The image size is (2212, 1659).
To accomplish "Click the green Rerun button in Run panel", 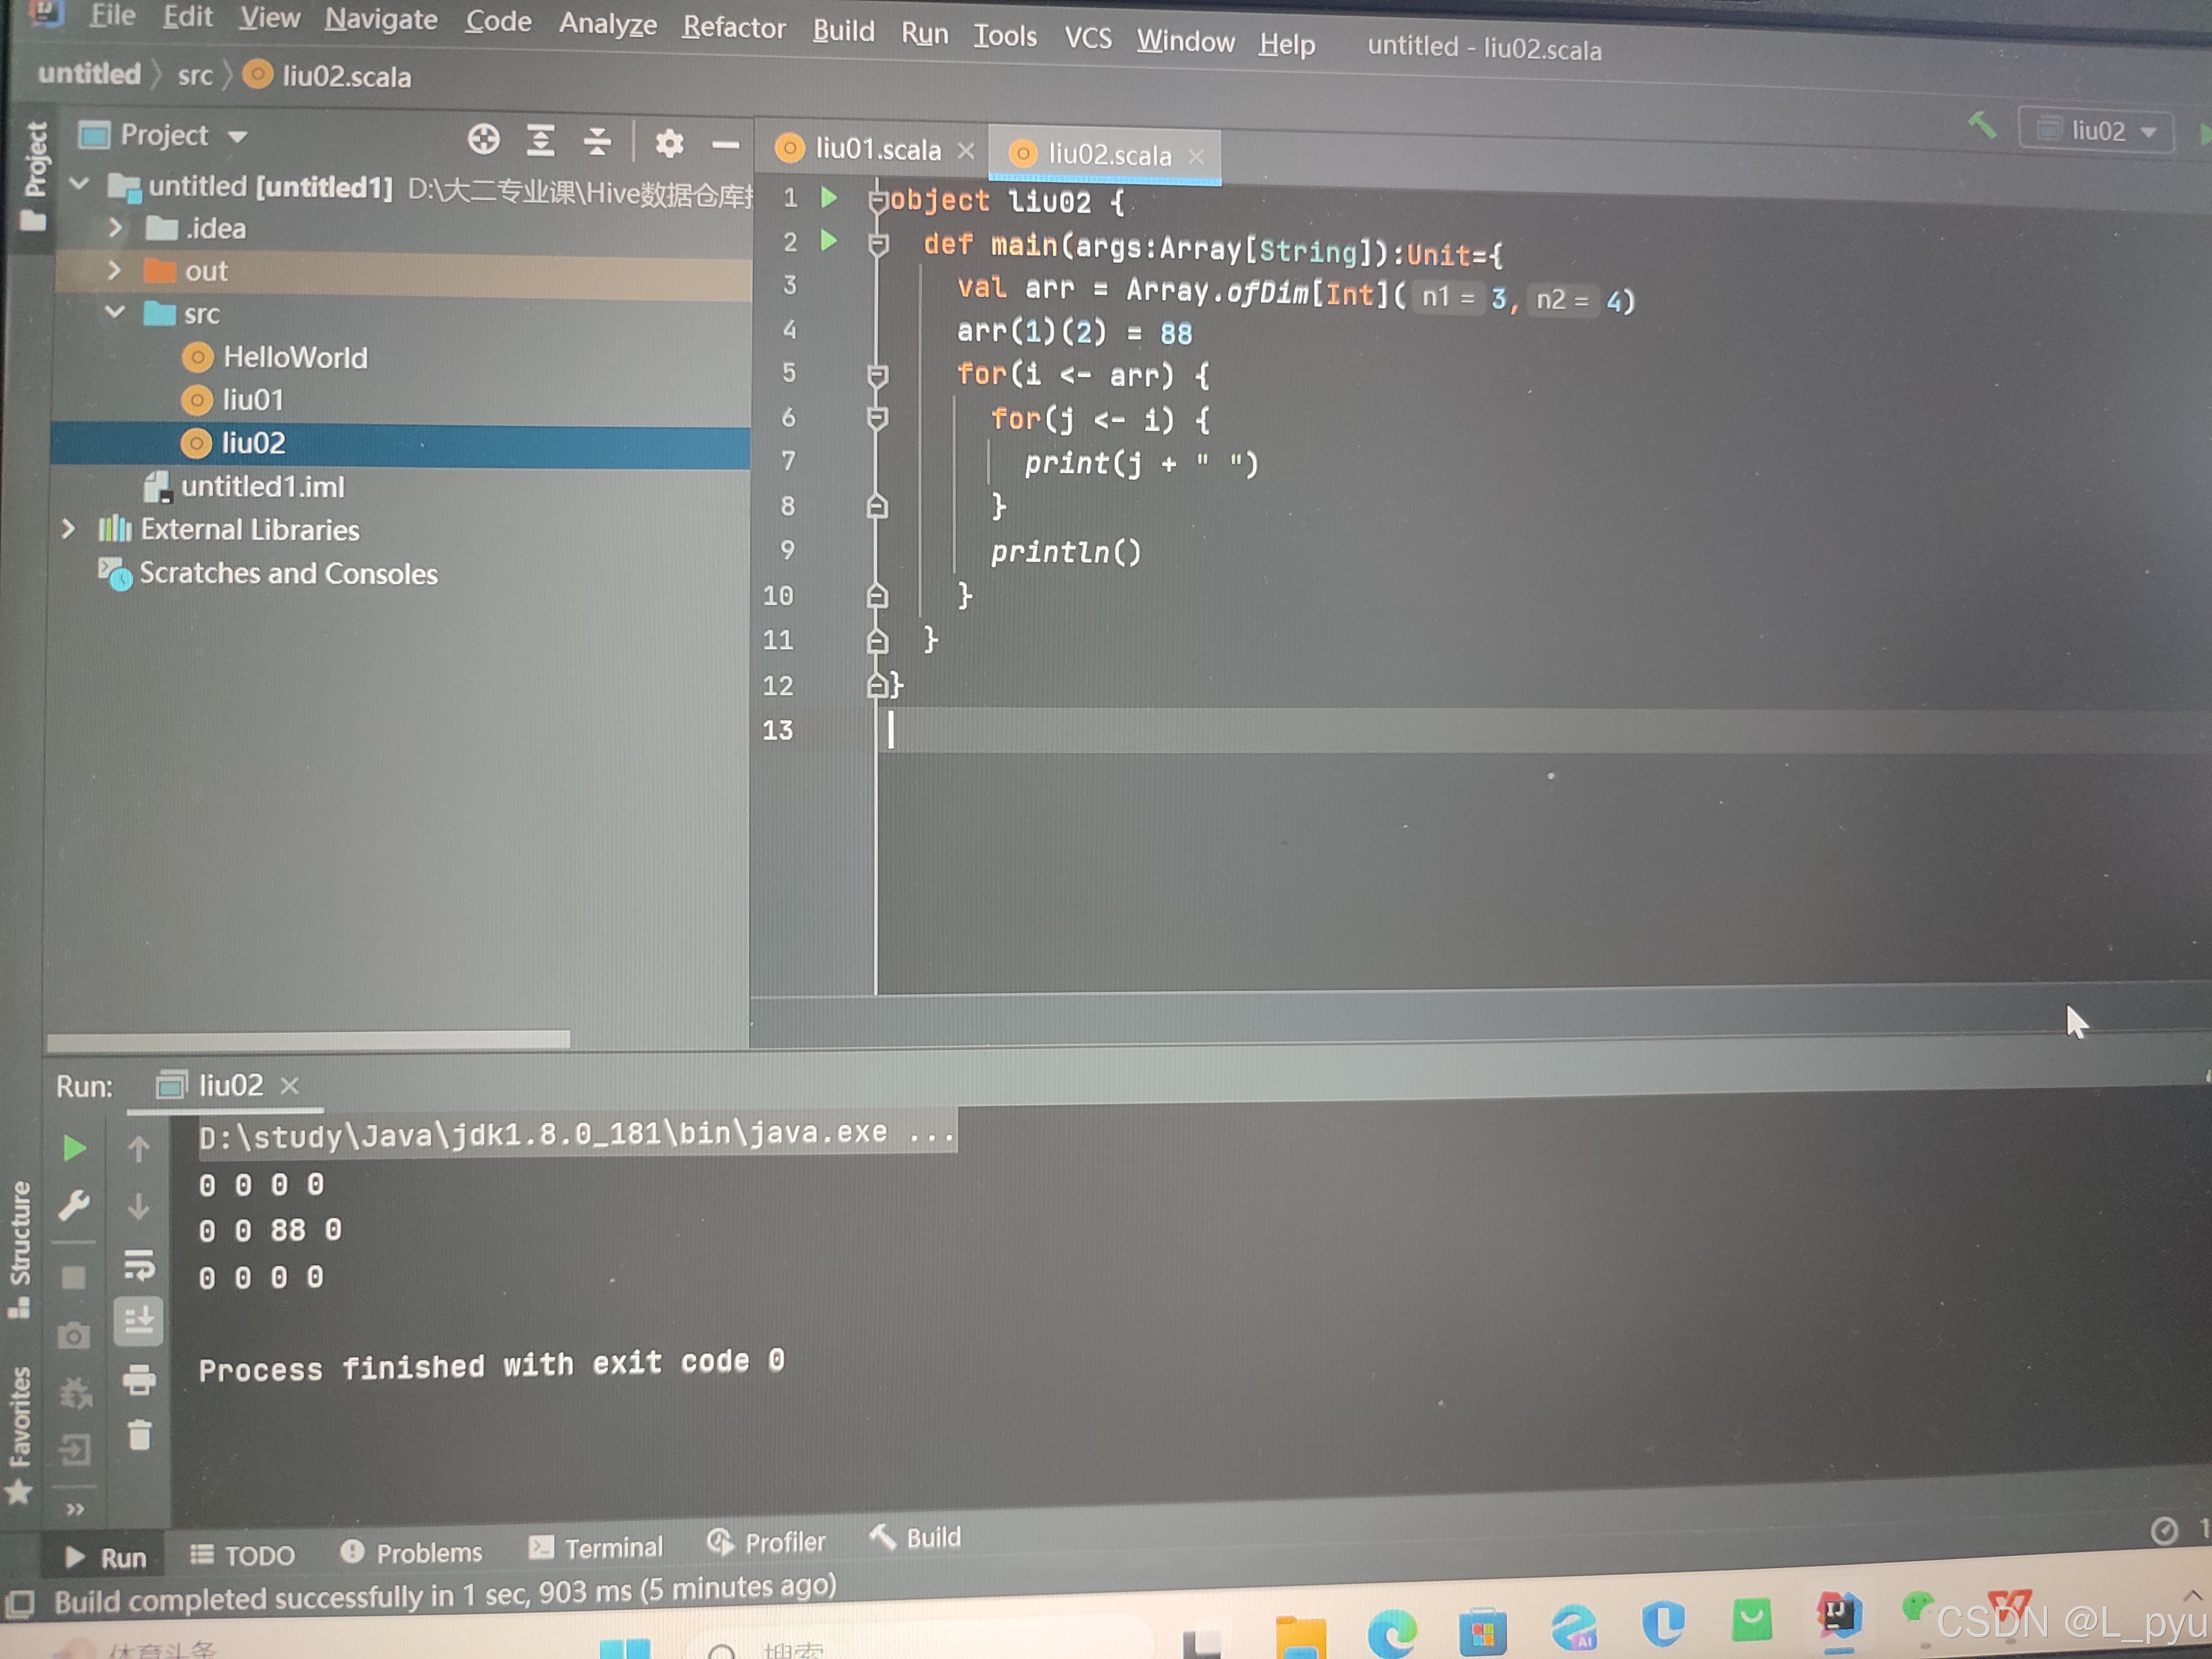I will (74, 1148).
